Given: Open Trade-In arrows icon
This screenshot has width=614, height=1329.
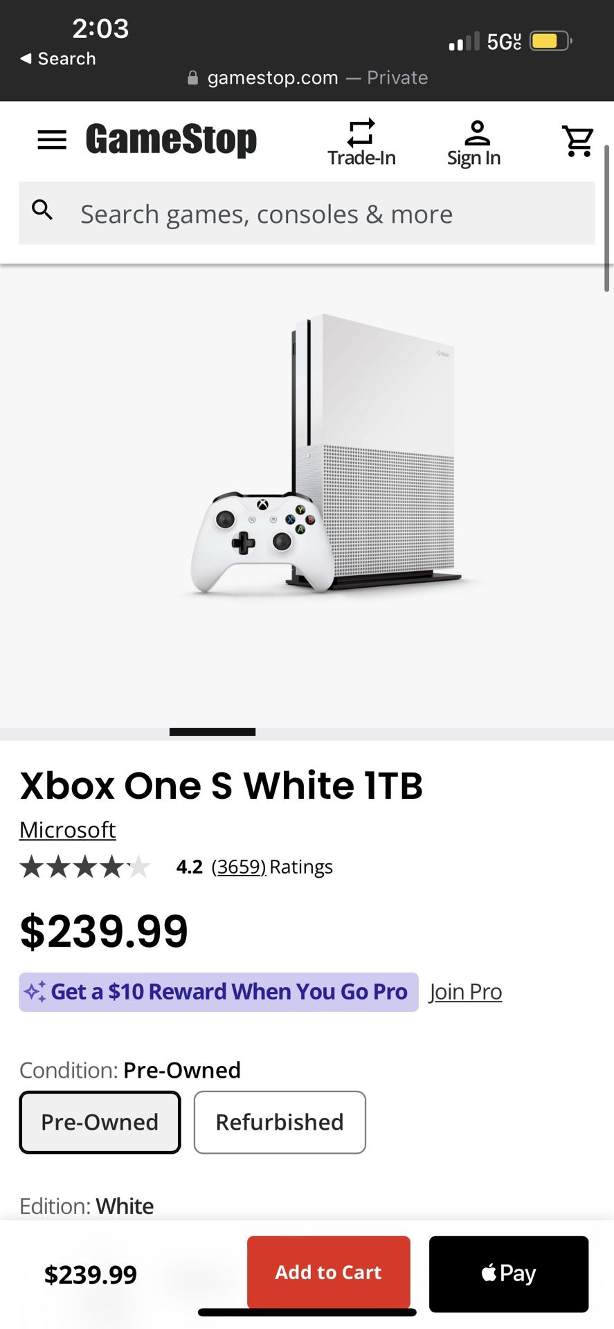Looking at the screenshot, I should point(361,132).
